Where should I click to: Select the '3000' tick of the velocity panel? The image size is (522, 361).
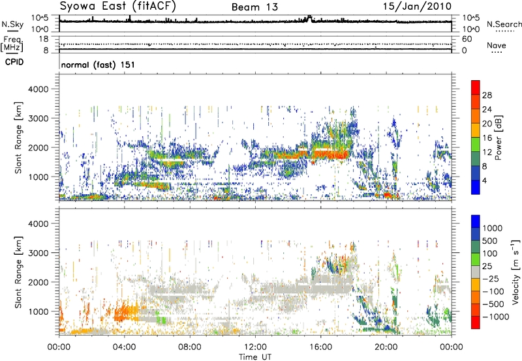click(x=38, y=253)
